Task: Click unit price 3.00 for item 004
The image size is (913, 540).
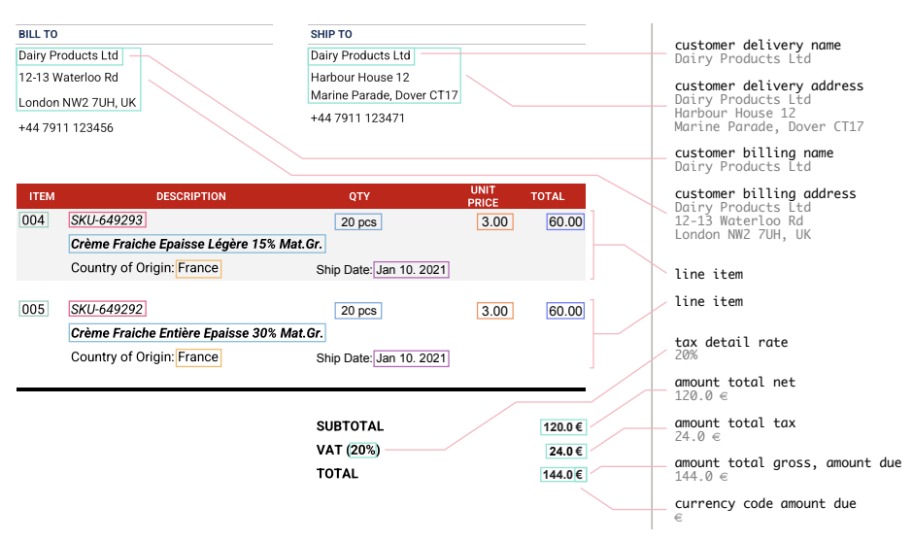Action: 495,222
